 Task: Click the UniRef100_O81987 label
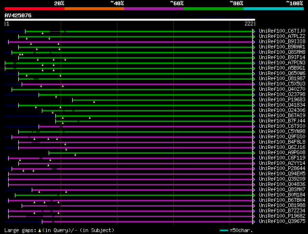282,79
